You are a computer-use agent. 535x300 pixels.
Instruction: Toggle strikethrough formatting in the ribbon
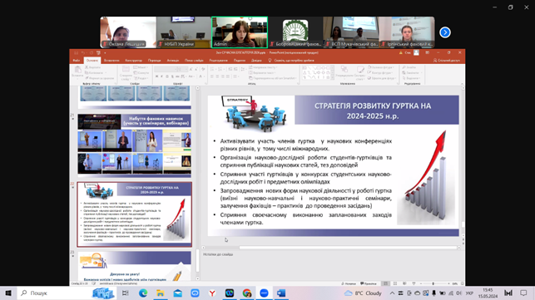click(x=177, y=76)
